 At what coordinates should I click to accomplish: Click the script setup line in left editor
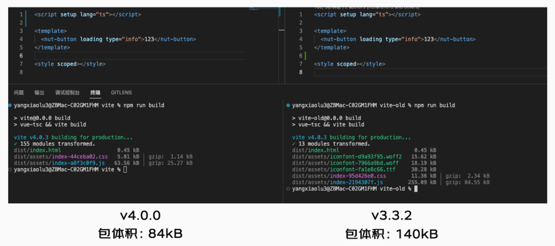88,14
